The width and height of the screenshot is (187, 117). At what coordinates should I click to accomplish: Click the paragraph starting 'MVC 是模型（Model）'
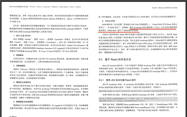49,45
